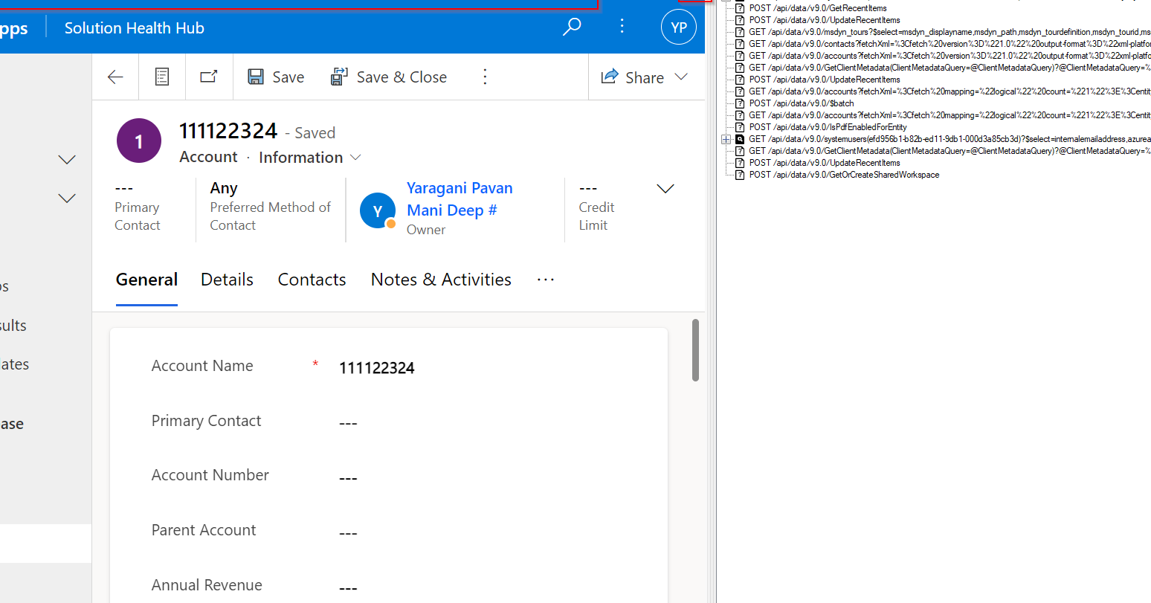Screen dimensions: 1151x603
Task: Open the Notes & Activities tab
Action: click(441, 280)
